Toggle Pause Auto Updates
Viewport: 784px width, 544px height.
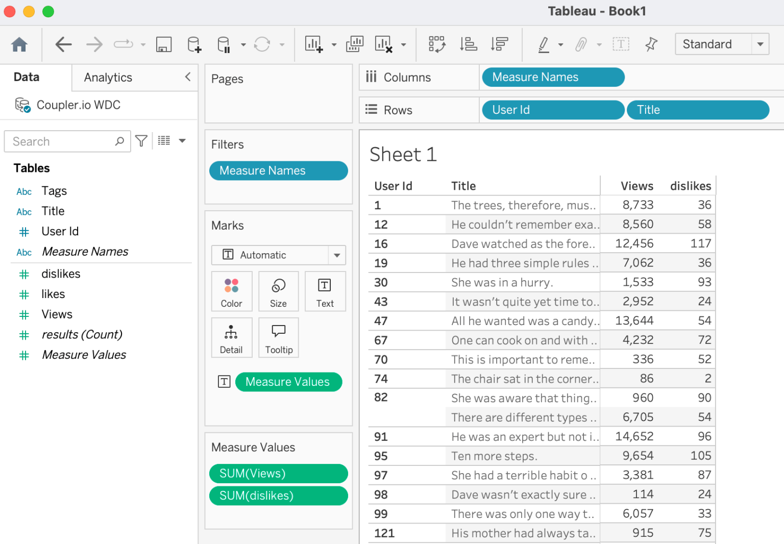(x=225, y=44)
